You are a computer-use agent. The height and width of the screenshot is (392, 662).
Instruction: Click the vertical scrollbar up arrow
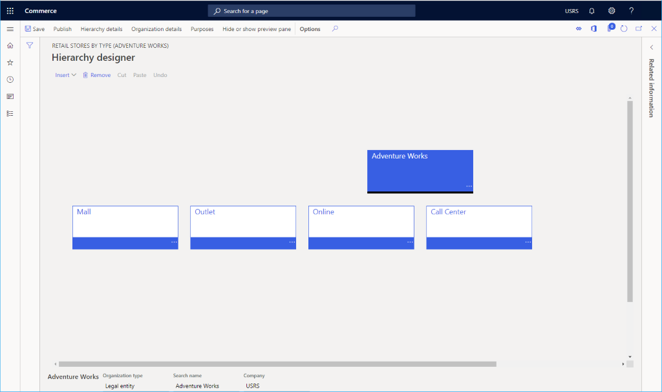(630, 98)
